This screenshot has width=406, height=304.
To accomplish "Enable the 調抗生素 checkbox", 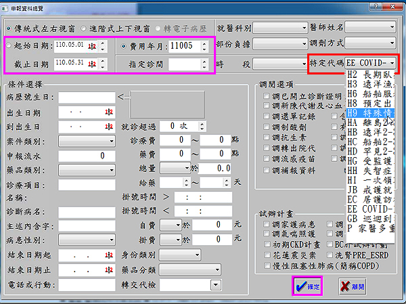I will (267, 137).
